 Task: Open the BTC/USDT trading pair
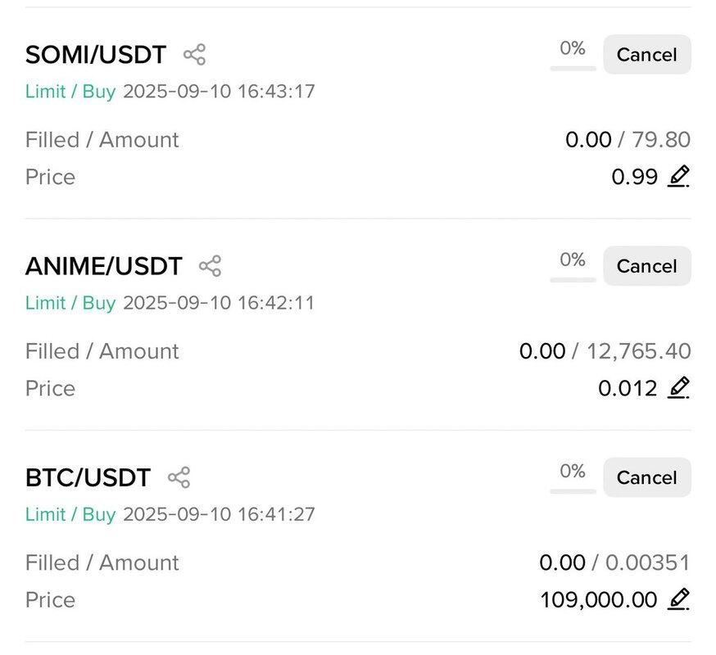(88, 477)
